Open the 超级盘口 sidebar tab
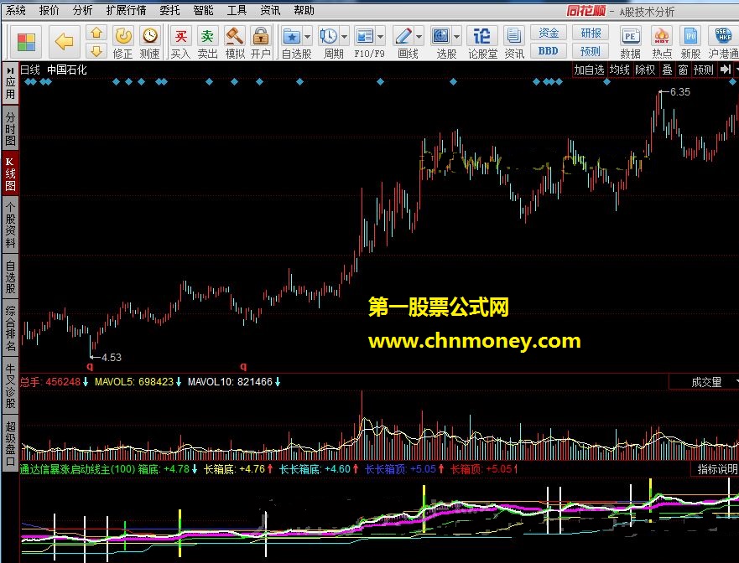 pos(10,443)
